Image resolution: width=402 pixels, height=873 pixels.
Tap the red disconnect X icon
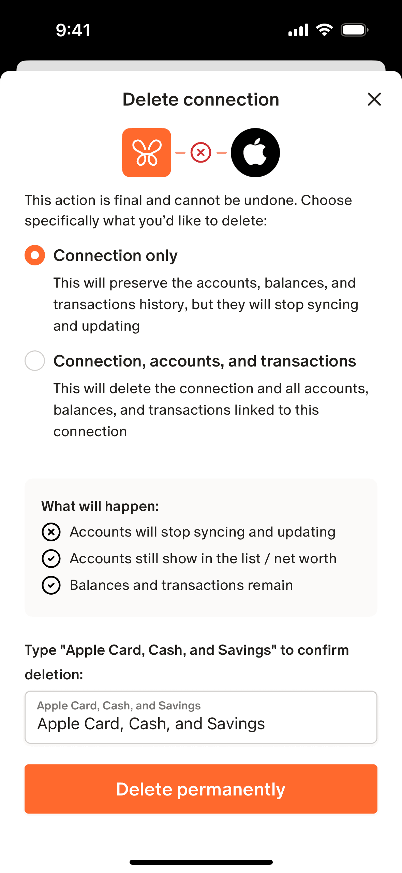coord(201,153)
